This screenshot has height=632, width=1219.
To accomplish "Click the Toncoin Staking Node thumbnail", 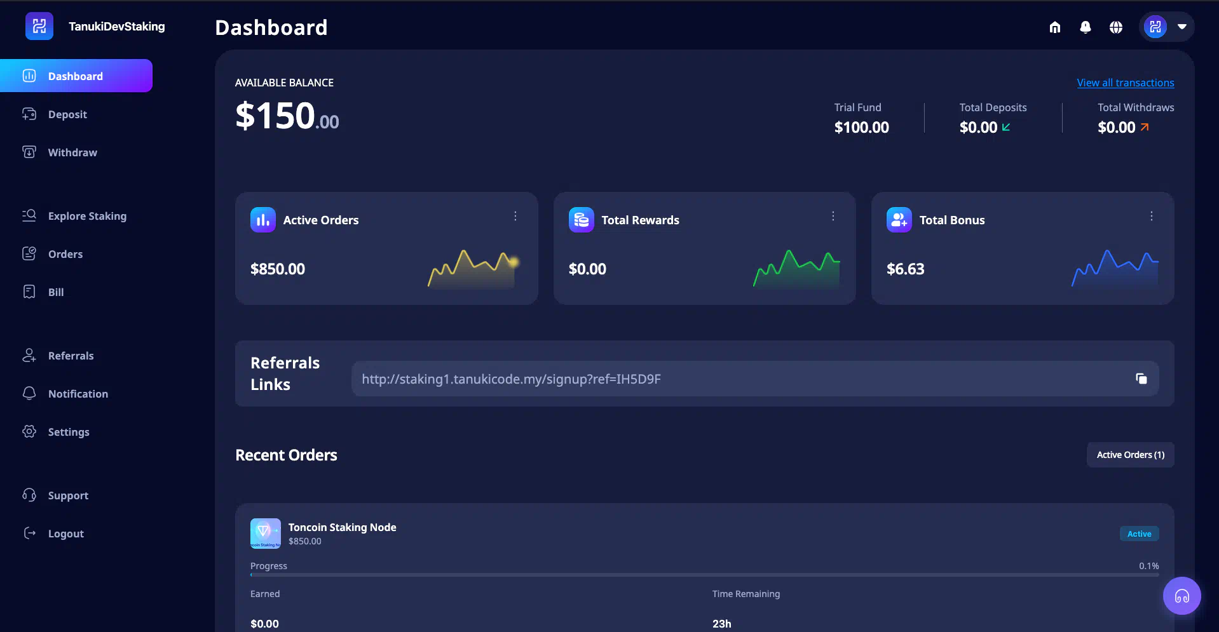I will tap(265, 534).
